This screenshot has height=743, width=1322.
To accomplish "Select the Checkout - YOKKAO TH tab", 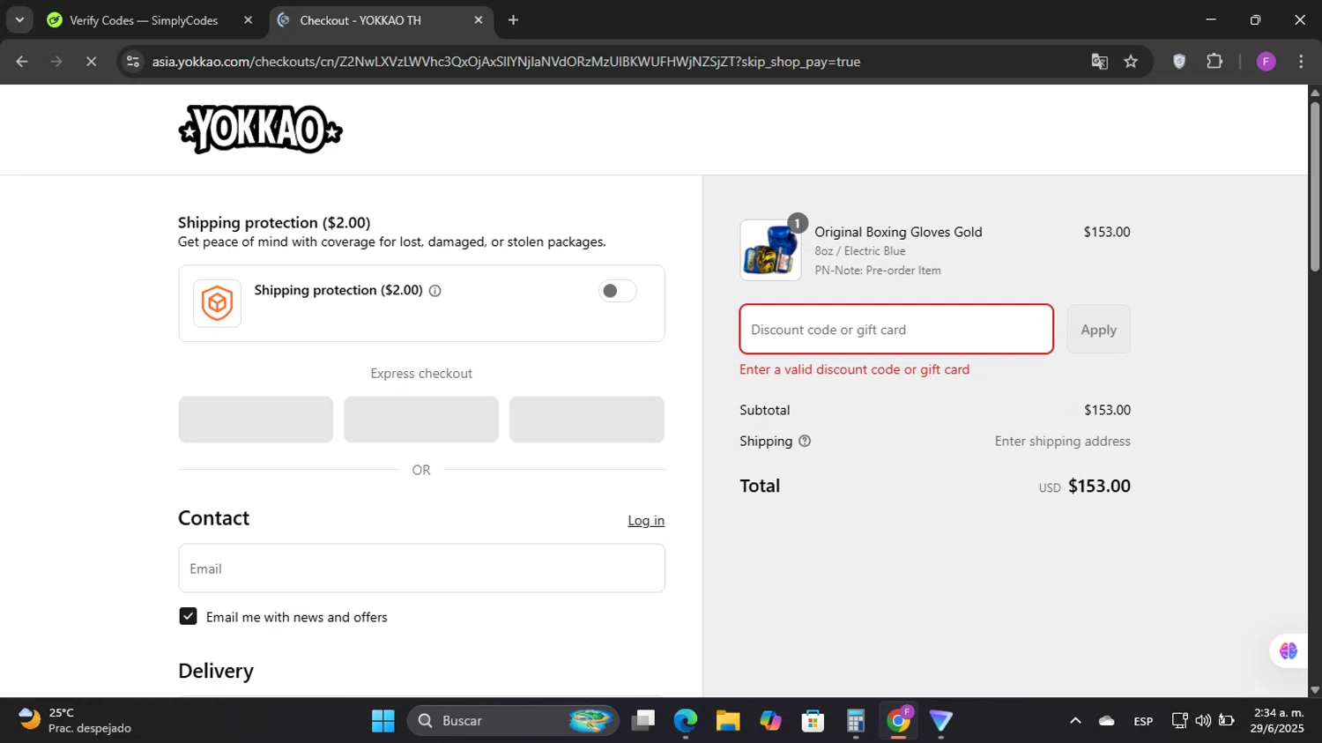I will point(381,20).
